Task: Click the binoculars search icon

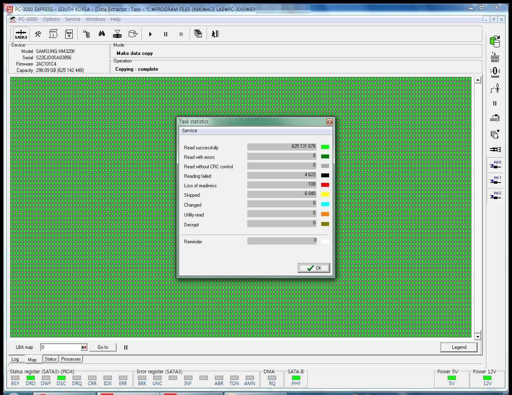Action: [x=102, y=34]
